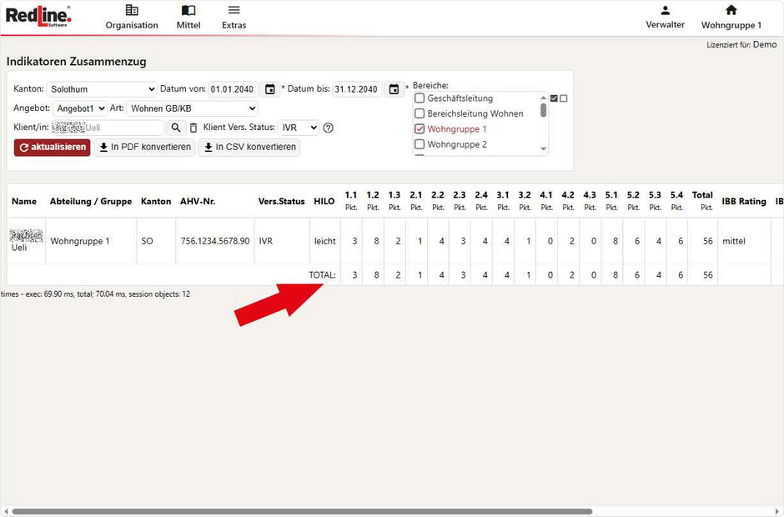Open the Organisation menu
Viewport: 784px width, 517px height.
click(x=131, y=17)
